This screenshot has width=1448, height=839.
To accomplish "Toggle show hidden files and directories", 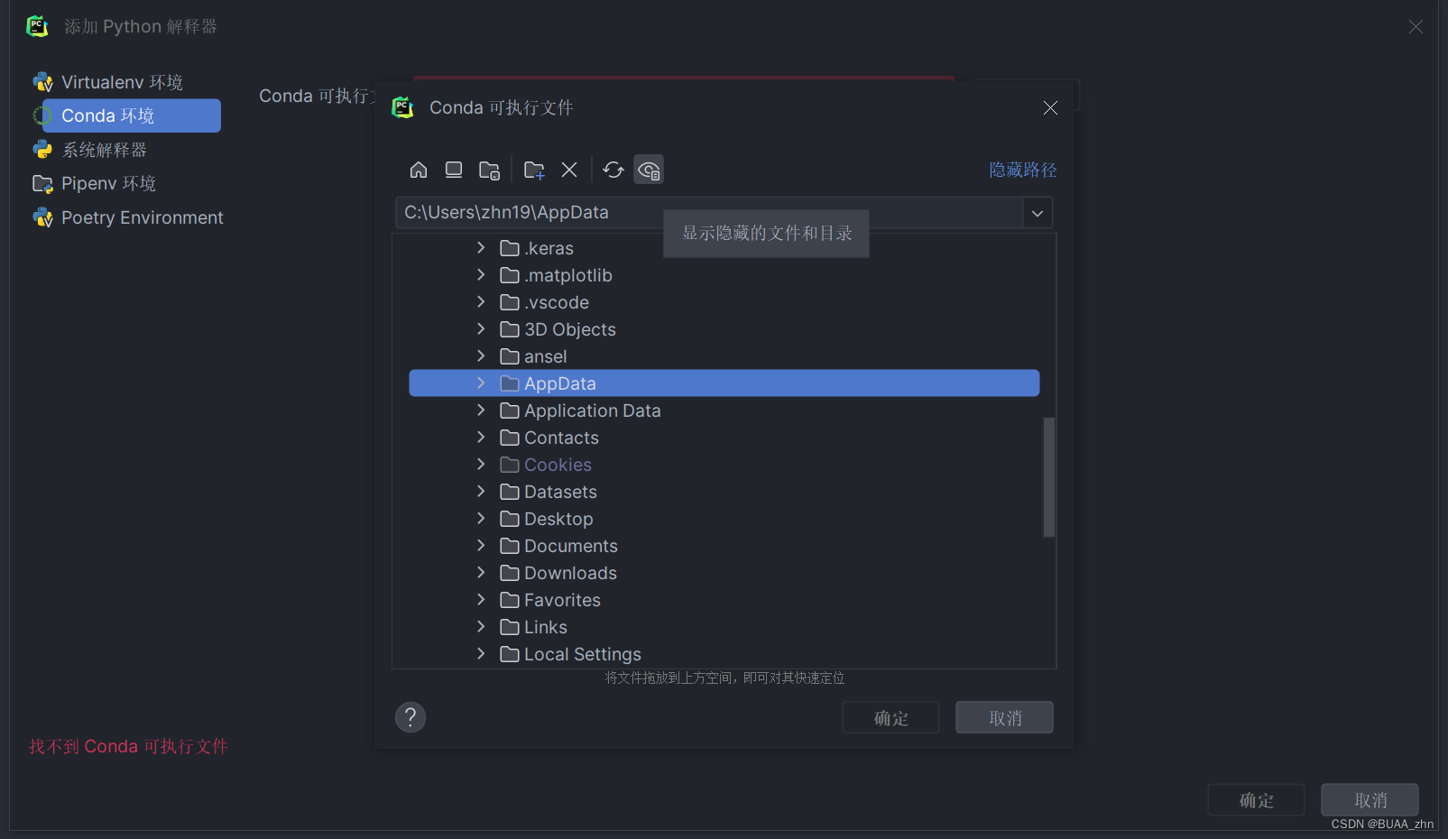I will pyautogui.click(x=649, y=170).
